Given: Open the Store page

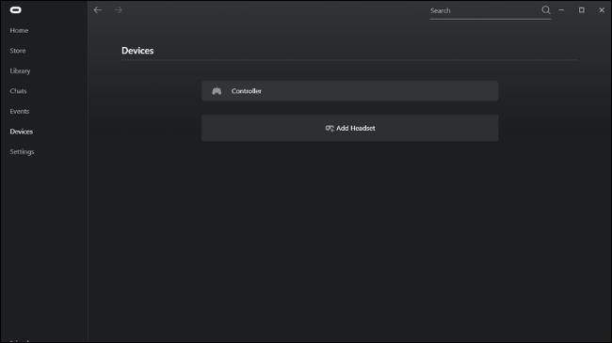Looking at the screenshot, I should [18, 51].
